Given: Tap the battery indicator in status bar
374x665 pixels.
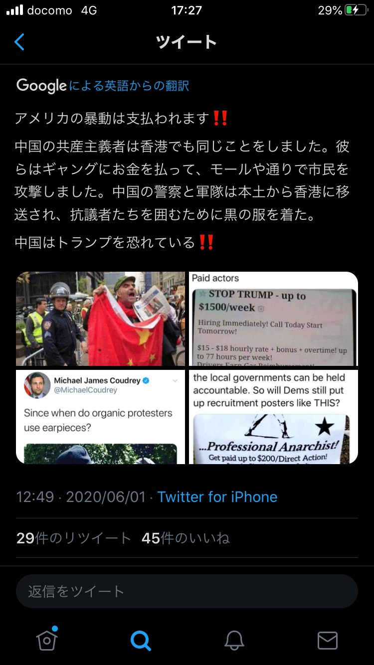Looking at the screenshot, I should coord(356,10).
